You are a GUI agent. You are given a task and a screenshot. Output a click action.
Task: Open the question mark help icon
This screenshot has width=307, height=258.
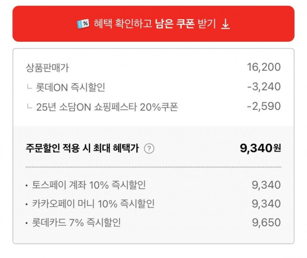click(149, 149)
